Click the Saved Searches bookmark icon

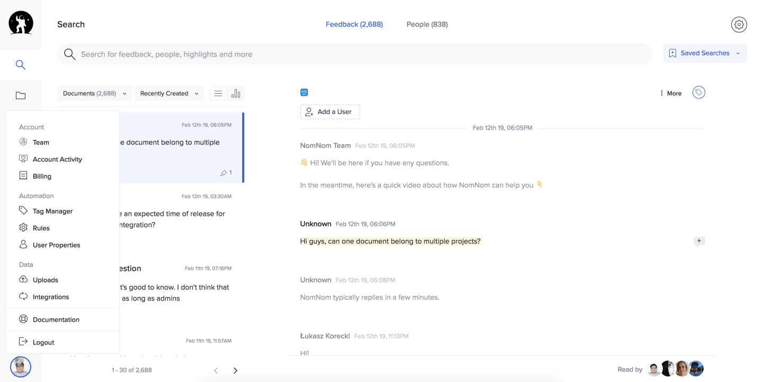[x=672, y=53]
